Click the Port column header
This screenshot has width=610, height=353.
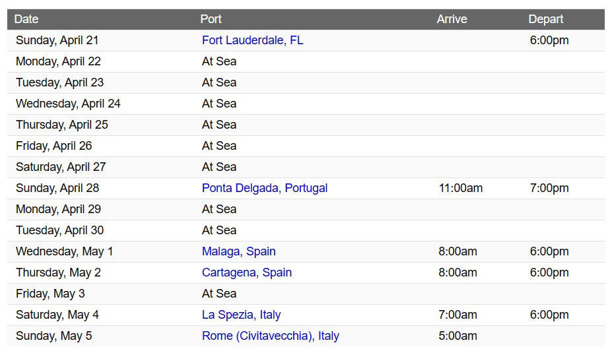[211, 19]
